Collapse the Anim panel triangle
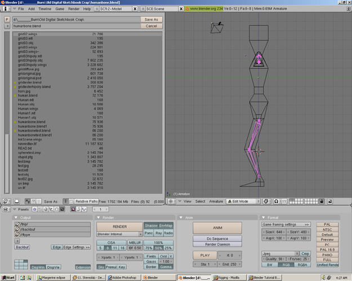The height and width of the screenshot is (281, 352). click(x=181, y=217)
